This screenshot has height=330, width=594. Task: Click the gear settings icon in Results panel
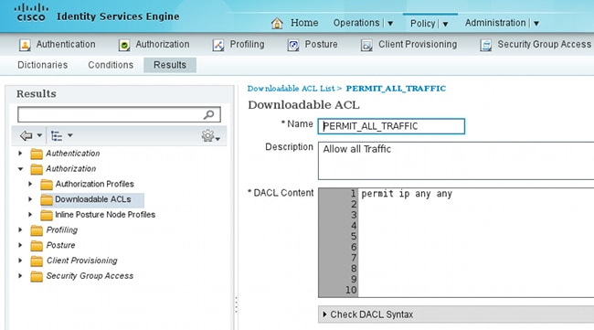(x=207, y=135)
